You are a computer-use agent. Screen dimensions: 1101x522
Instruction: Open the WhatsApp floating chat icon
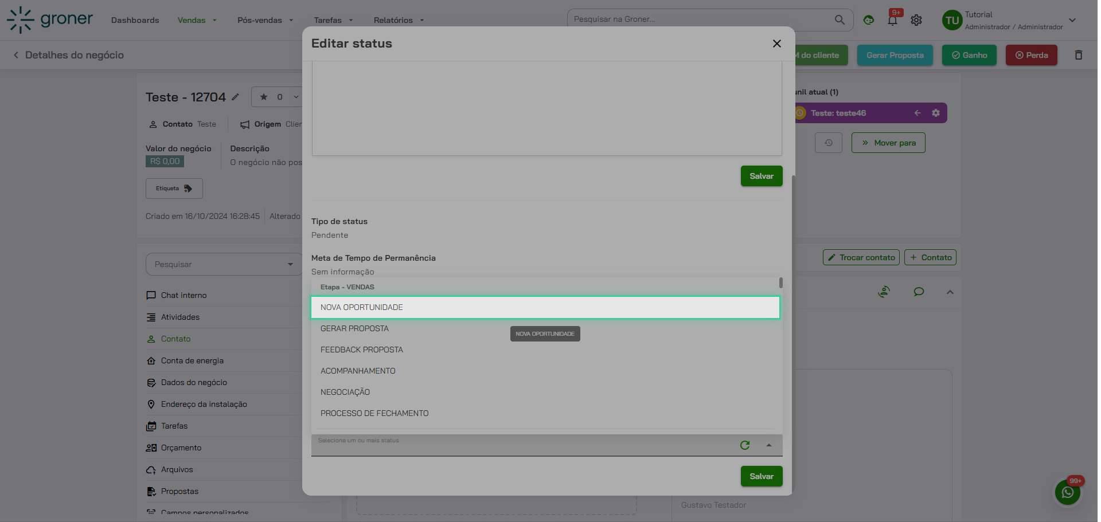(x=1067, y=492)
